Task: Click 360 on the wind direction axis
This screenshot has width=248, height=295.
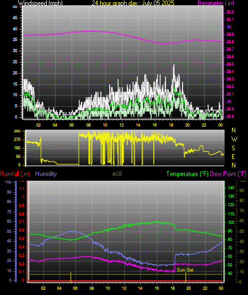Action: (x=17, y=131)
